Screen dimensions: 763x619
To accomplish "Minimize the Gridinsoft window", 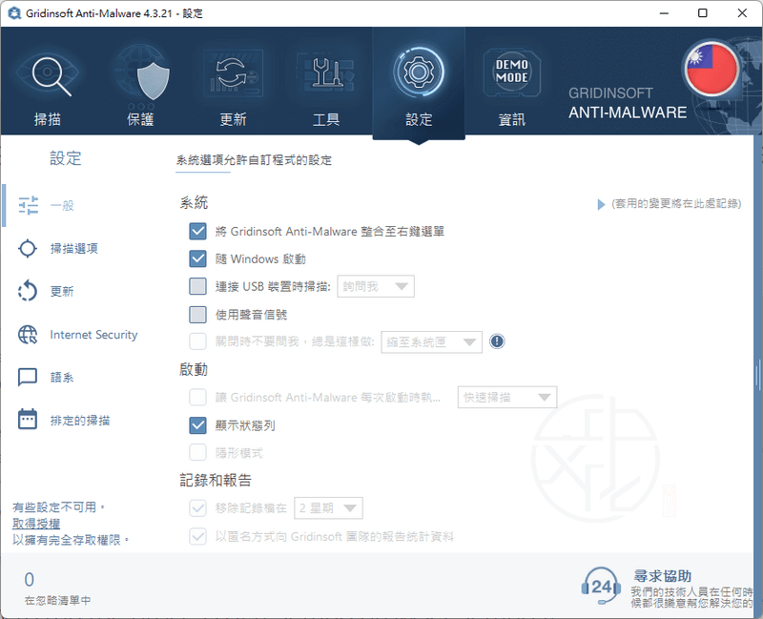I will [664, 13].
